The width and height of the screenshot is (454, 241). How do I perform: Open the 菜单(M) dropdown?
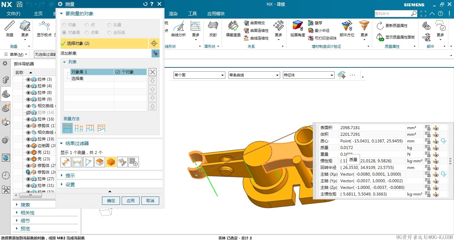(16, 54)
